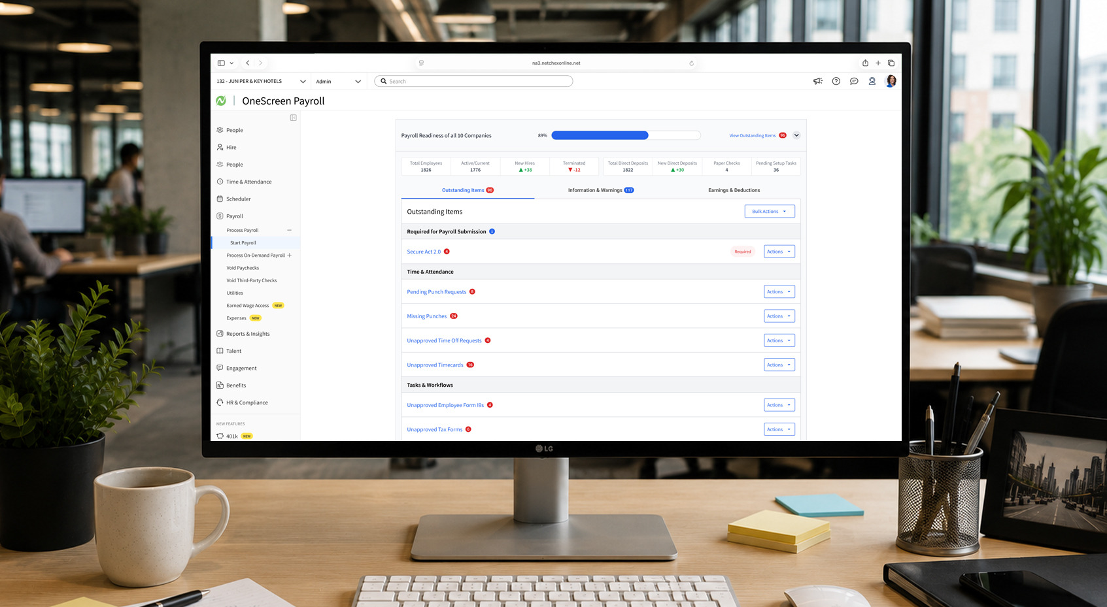Open a new tab with the plus icon

coord(878,63)
